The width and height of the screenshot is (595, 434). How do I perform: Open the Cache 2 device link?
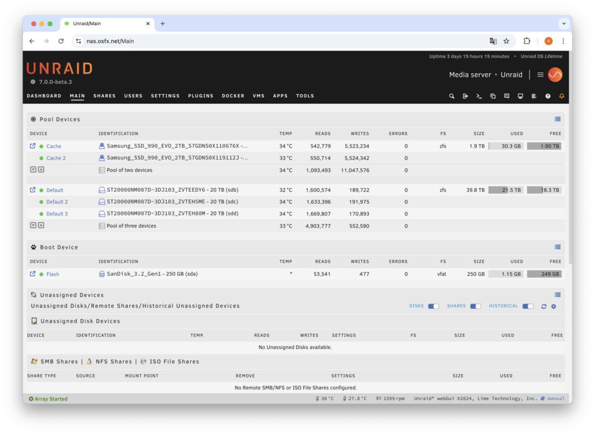point(56,158)
